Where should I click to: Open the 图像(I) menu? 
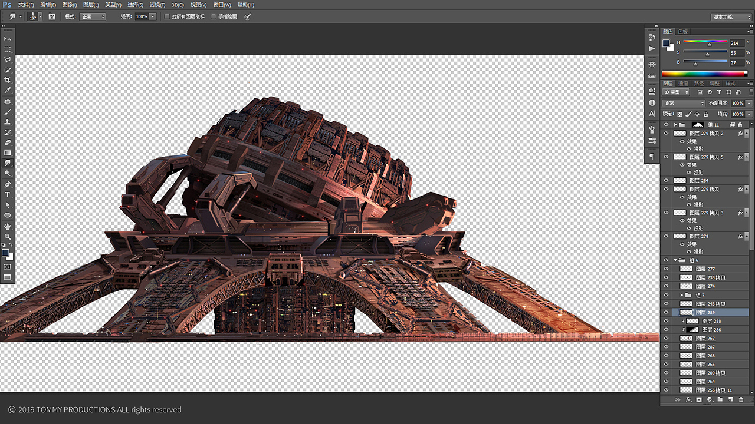(x=70, y=5)
